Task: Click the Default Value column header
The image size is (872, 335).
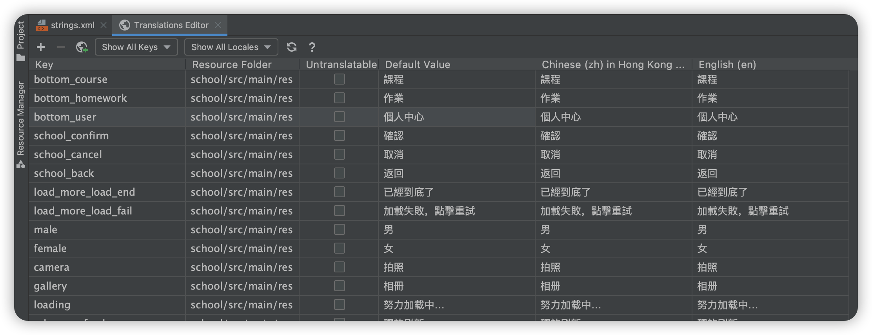Action: (457, 65)
